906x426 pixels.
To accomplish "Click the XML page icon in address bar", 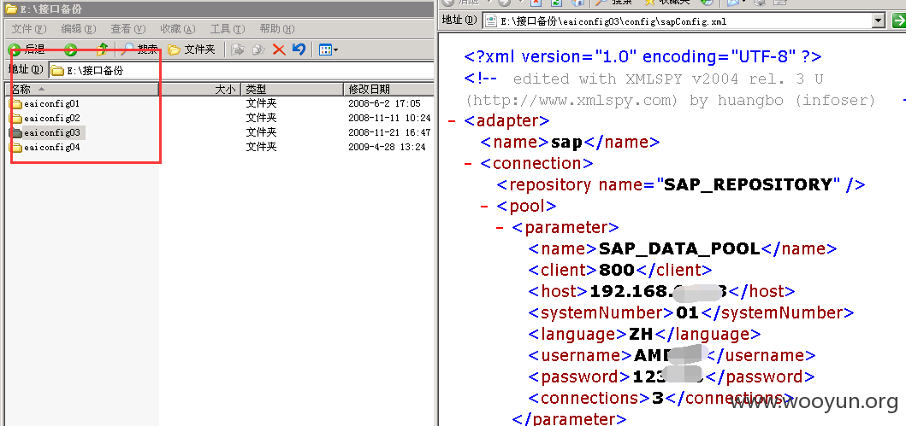I will [491, 21].
